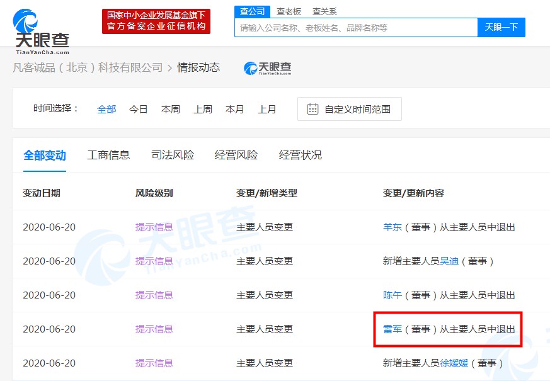This screenshot has width=550, height=381.
Task: Open the 吴迪 person link
Action: (x=449, y=261)
